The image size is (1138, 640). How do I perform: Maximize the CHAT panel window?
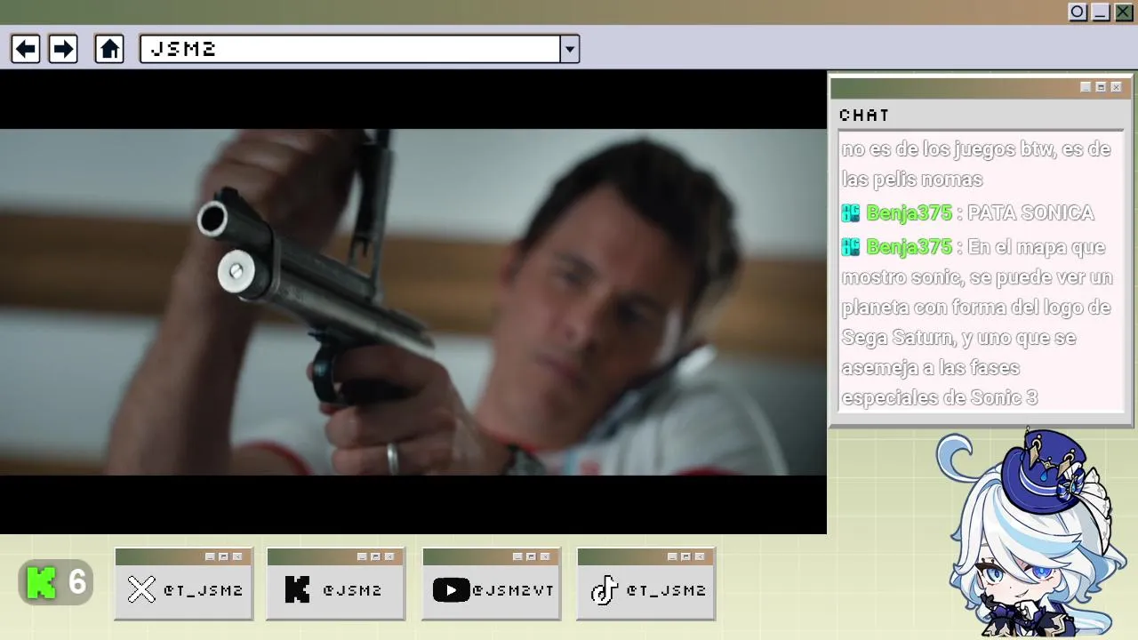(x=1101, y=87)
